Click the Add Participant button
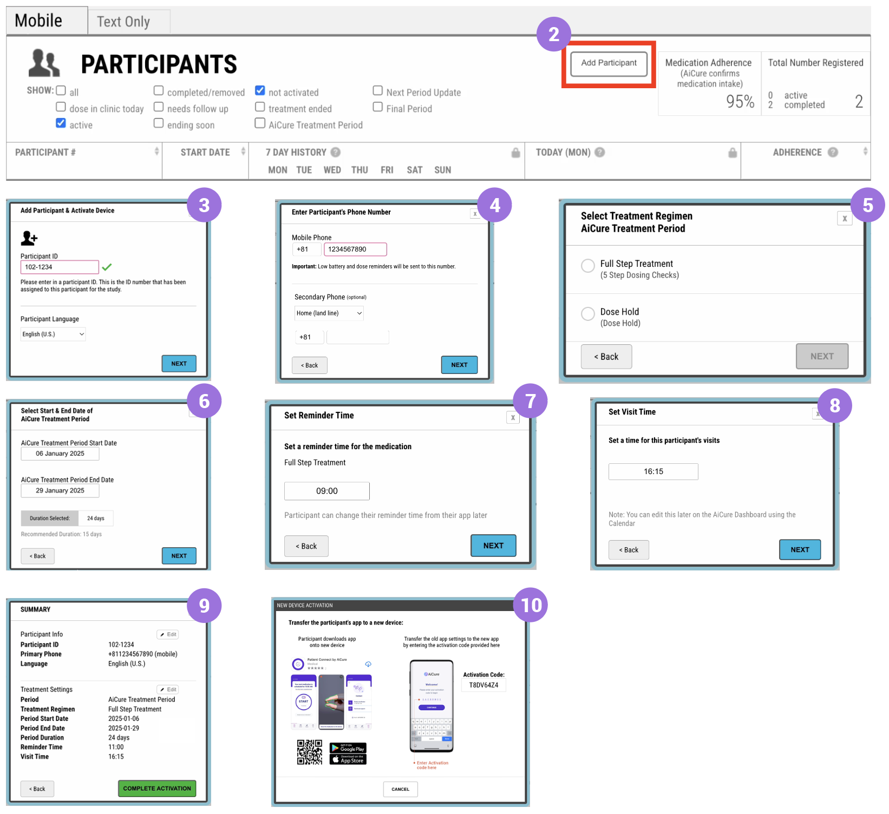This screenshot has width=889, height=814. [x=609, y=63]
